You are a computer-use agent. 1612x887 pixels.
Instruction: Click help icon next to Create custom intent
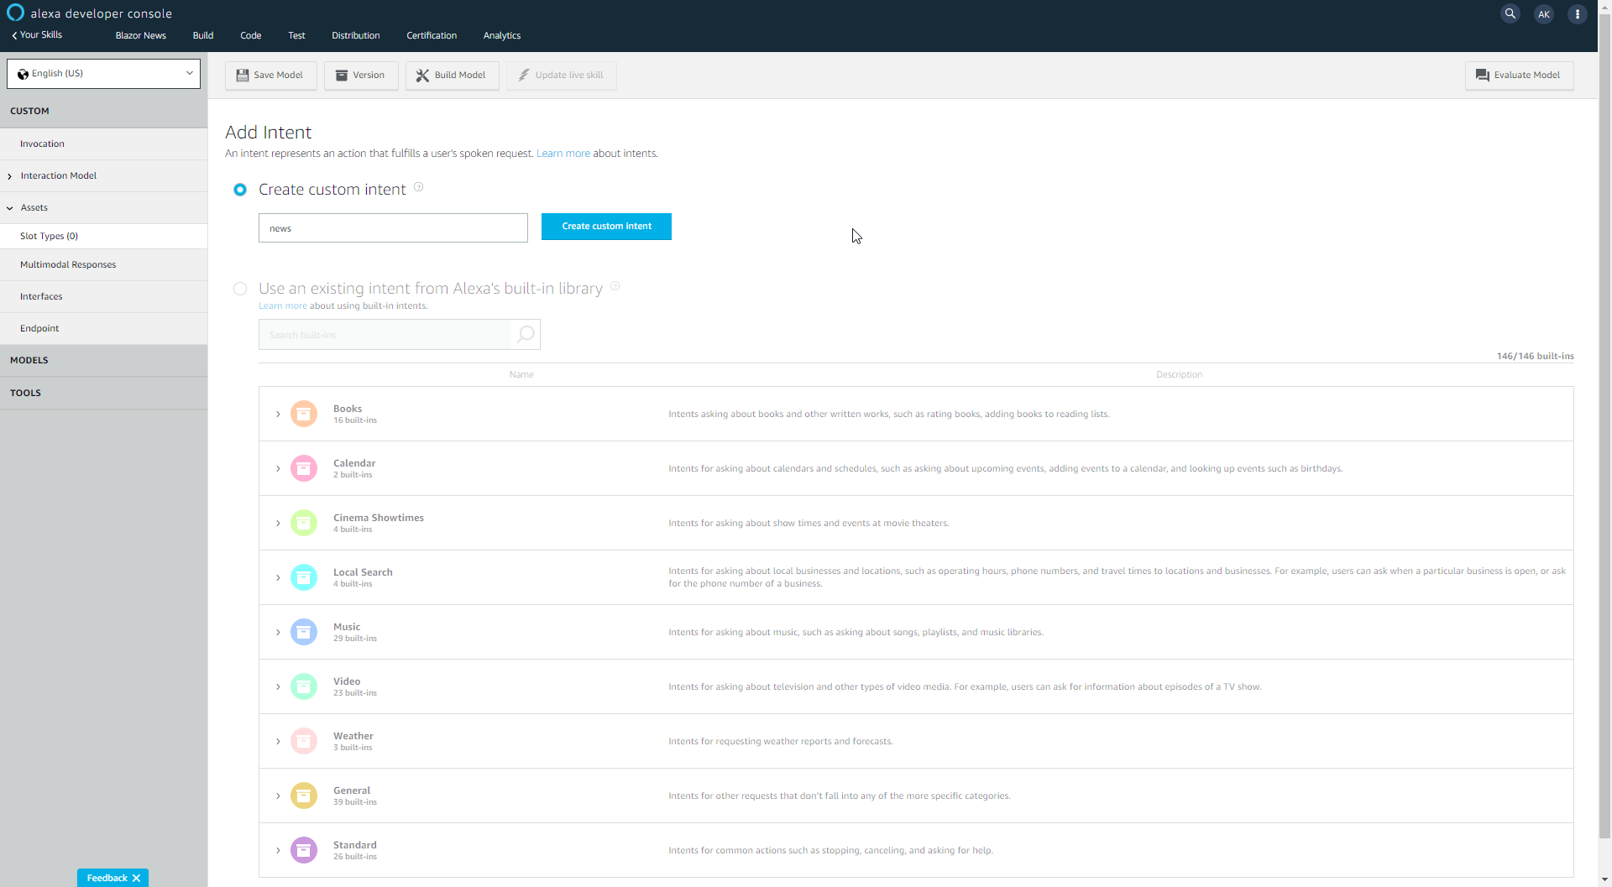[x=418, y=187]
